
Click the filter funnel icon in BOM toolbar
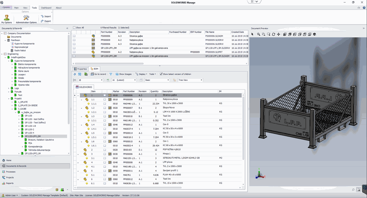click(x=111, y=74)
